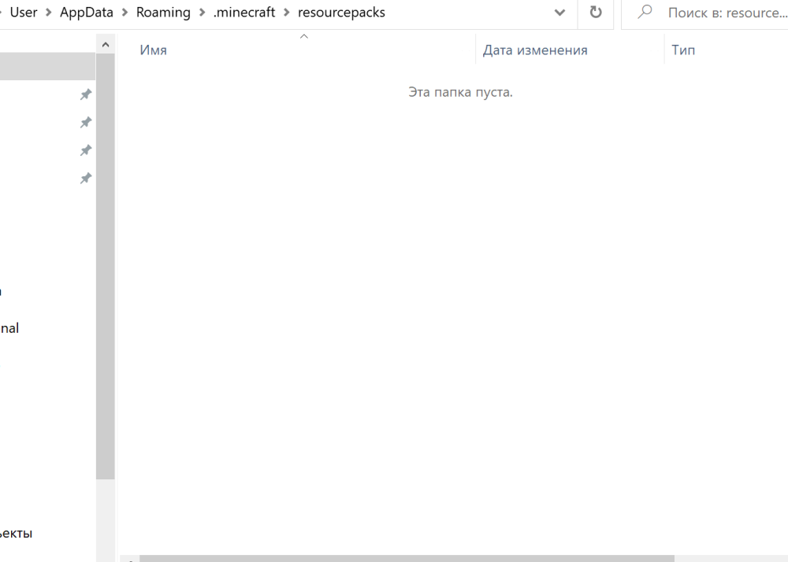
Task: Expand chevron after AppData in path
Action: click(x=125, y=12)
